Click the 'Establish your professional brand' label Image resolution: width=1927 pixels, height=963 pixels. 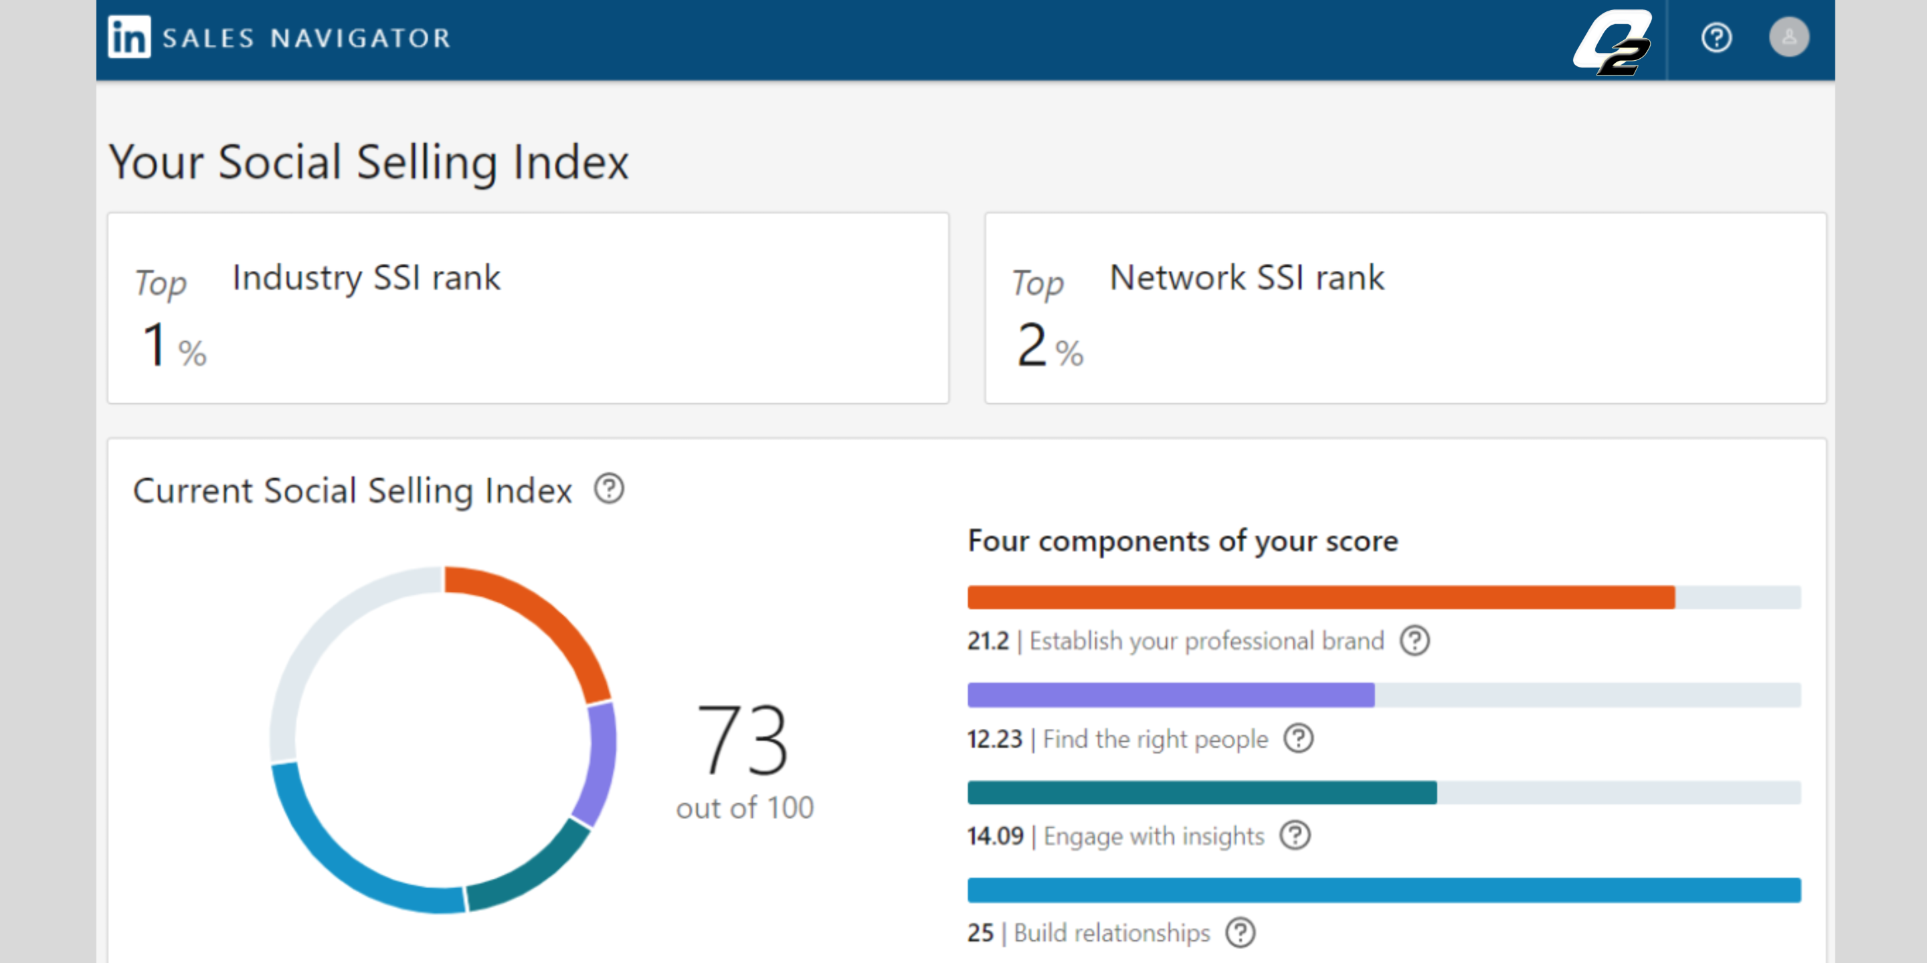(1206, 641)
